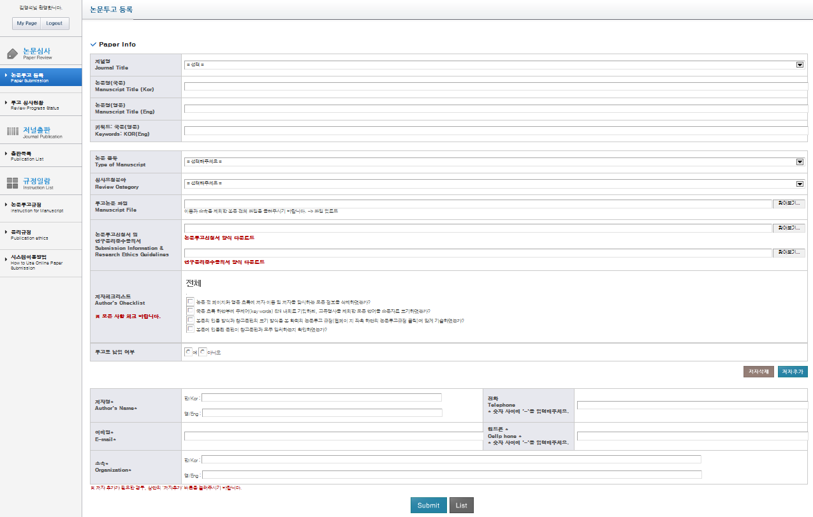Click the List button

point(461,506)
